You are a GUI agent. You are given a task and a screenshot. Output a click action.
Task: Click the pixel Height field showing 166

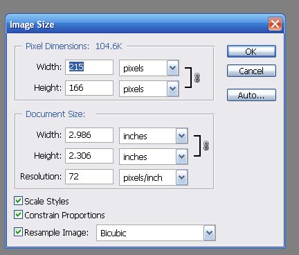[89, 88]
